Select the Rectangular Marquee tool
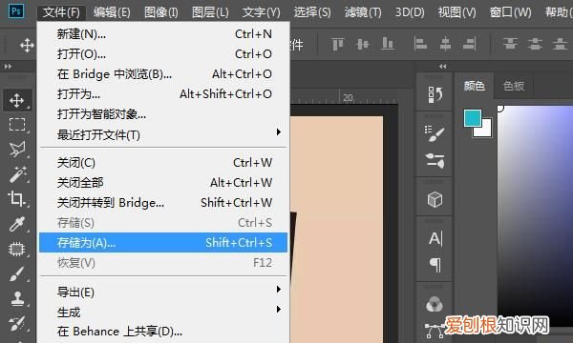The width and height of the screenshot is (573, 343). (x=17, y=124)
